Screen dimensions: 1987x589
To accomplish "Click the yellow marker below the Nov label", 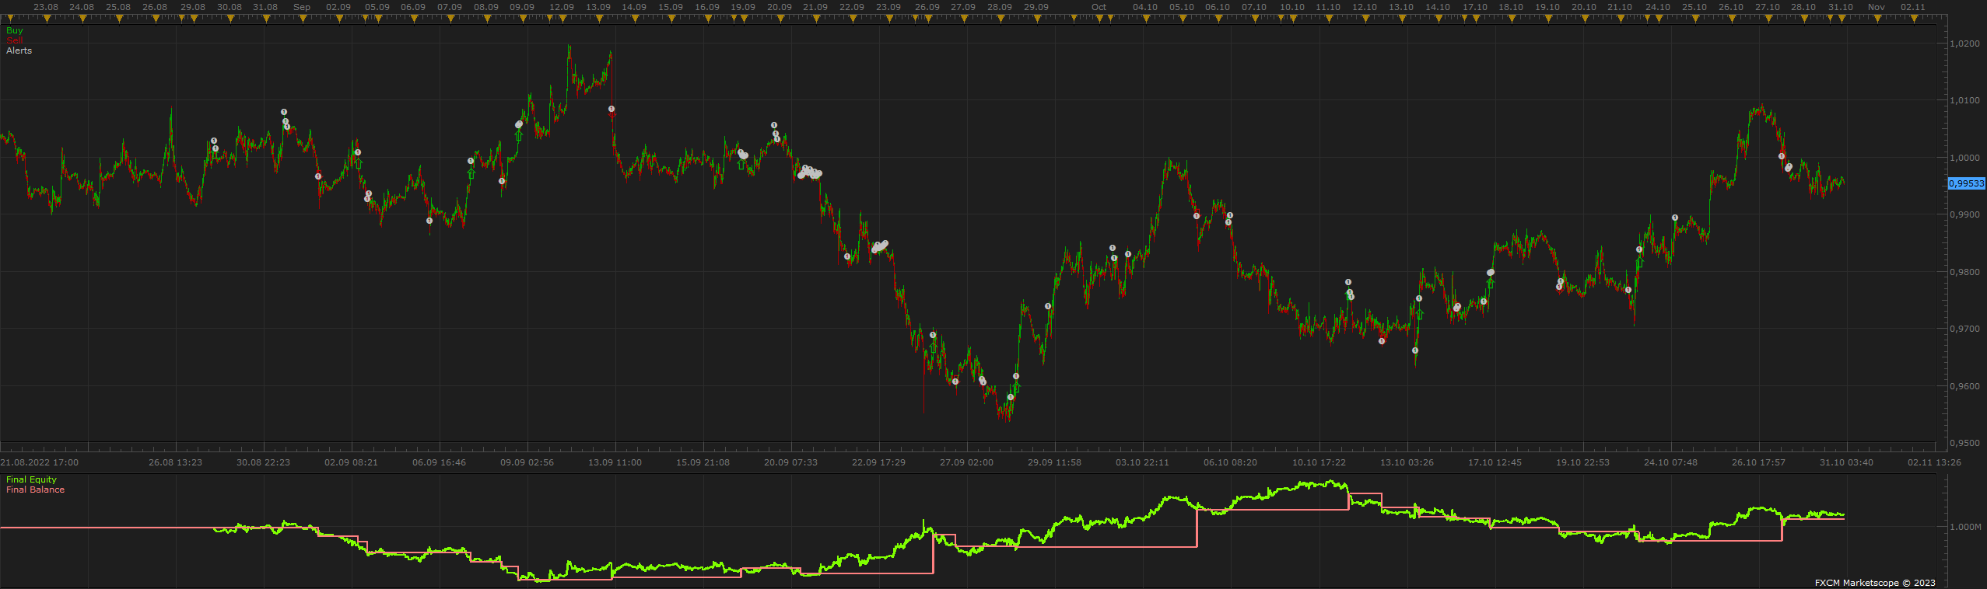I will (x=1877, y=19).
